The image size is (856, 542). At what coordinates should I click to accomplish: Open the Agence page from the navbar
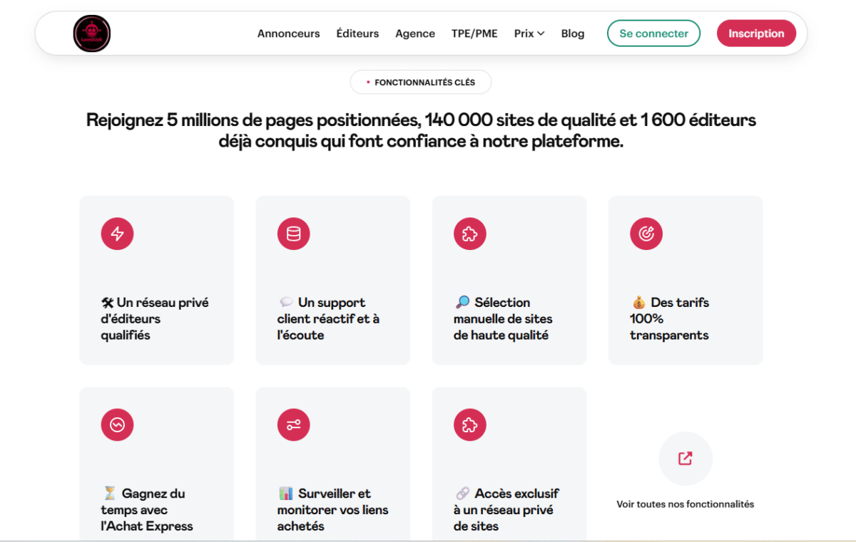pyautogui.click(x=415, y=33)
